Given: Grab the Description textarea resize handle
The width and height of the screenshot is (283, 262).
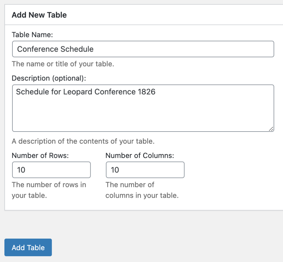Looking at the screenshot, I should [x=271, y=129].
